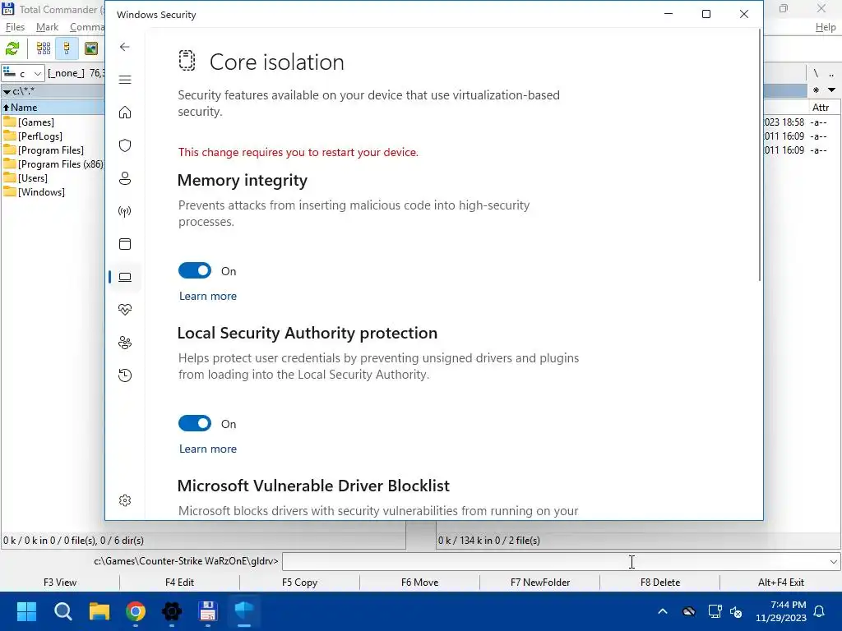Show hidden system tray icons chevron
The width and height of the screenshot is (842, 631).
click(x=663, y=611)
